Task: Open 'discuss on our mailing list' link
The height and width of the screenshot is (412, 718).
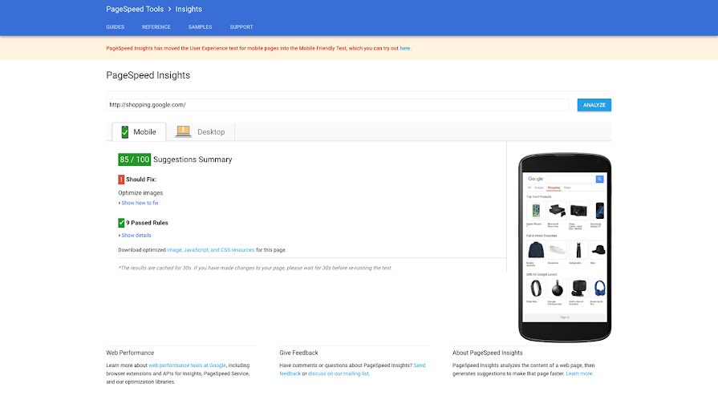Action: point(339,374)
